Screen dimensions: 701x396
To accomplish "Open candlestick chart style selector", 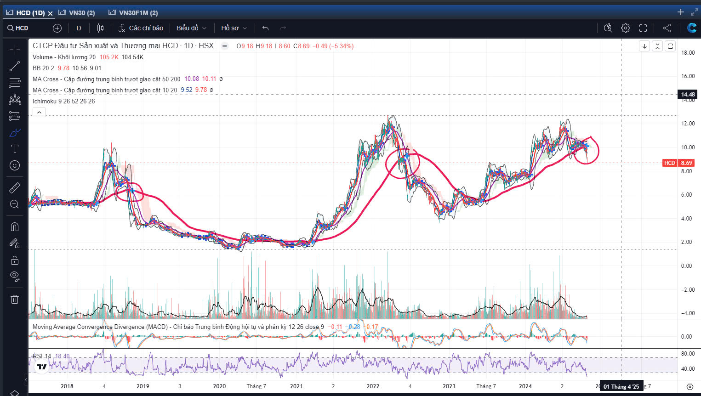I will tap(100, 28).
